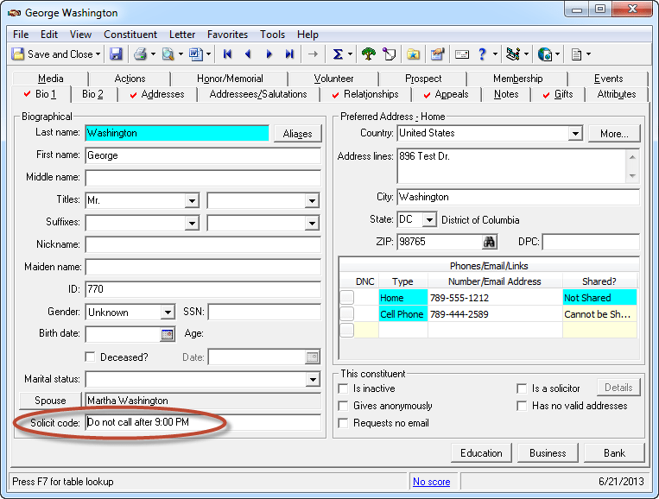Switch to the Relationships tab
Viewport: 659px width, 499px height.
point(370,94)
